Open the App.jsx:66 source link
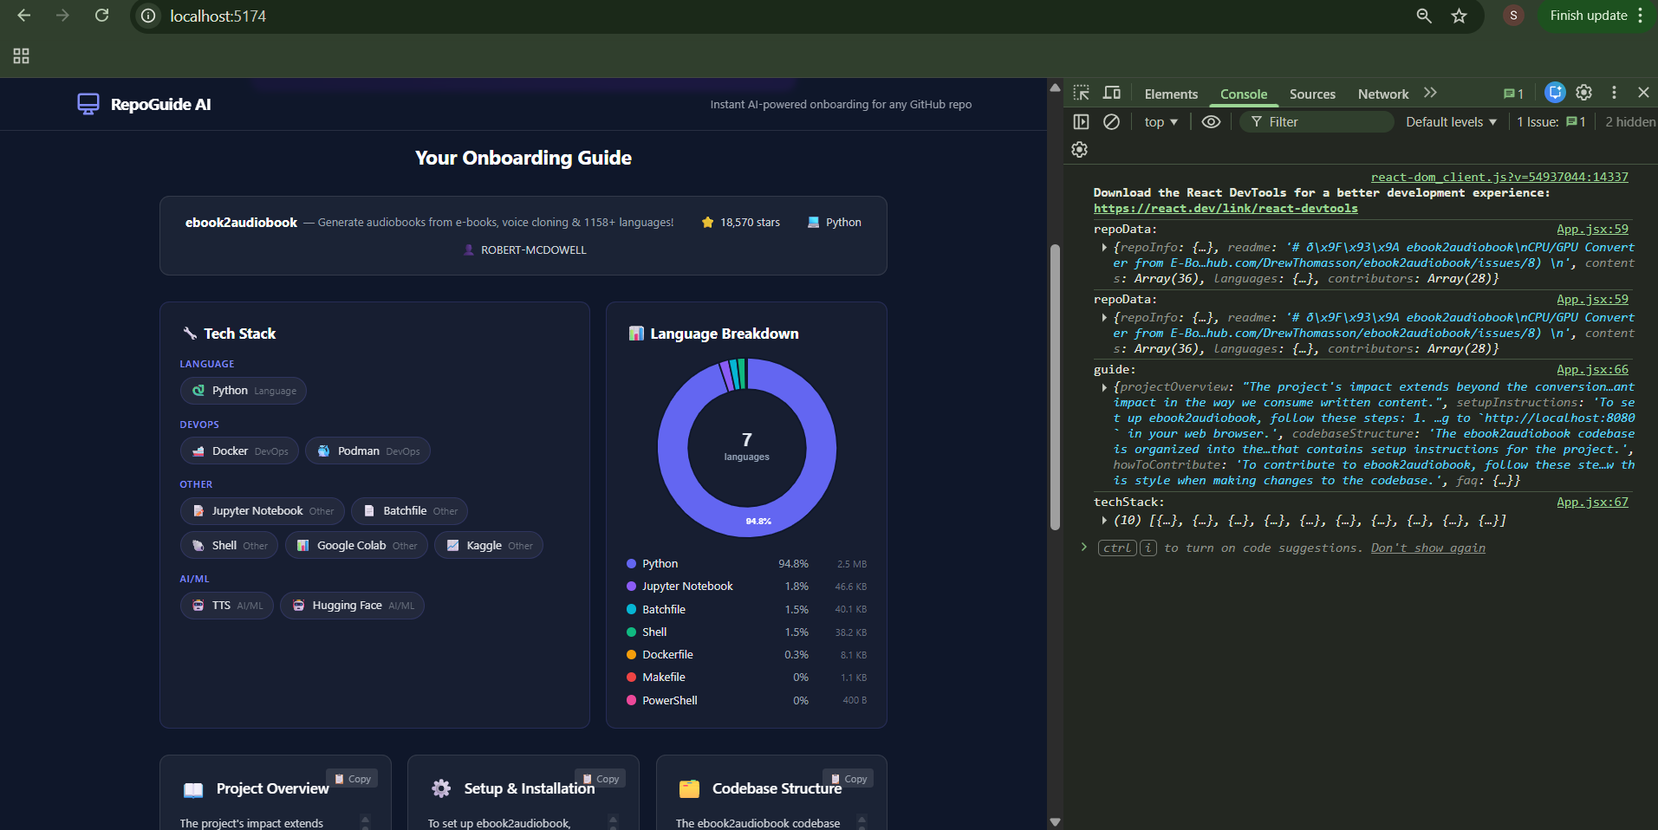Image resolution: width=1658 pixels, height=830 pixels. (1592, 370)
